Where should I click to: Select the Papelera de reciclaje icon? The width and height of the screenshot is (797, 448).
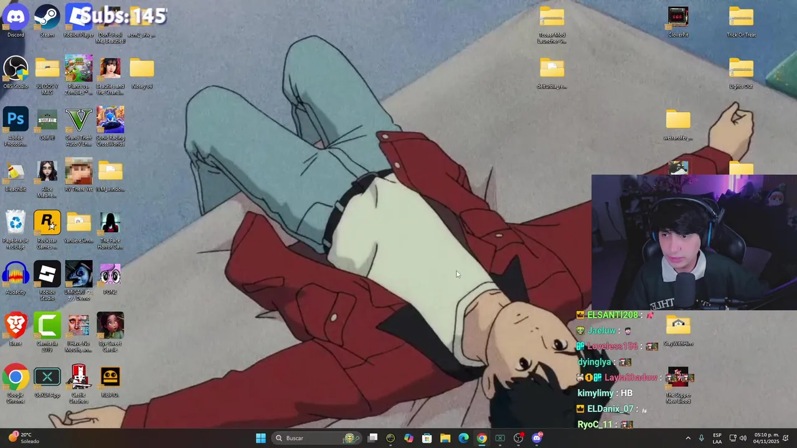coord(16,230)
